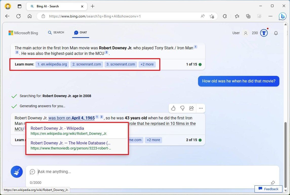
Task: Refresh the current page
Action: (x=18, y=16)
